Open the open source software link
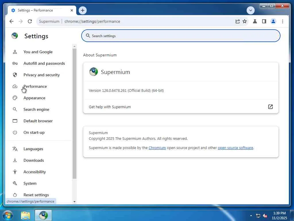 pyautogui.click(x=235, y=148)
